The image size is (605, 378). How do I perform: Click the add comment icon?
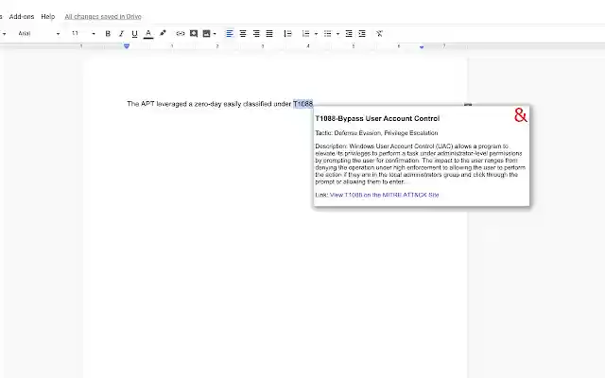point(194,34)
